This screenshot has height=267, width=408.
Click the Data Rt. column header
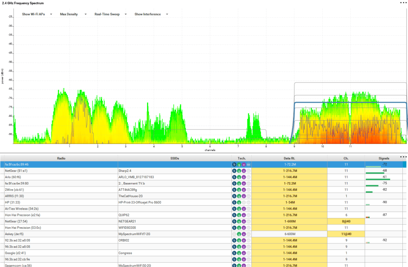[x=289, y=158]
